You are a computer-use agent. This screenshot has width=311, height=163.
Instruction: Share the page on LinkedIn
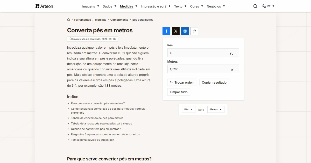click(185, 31)
